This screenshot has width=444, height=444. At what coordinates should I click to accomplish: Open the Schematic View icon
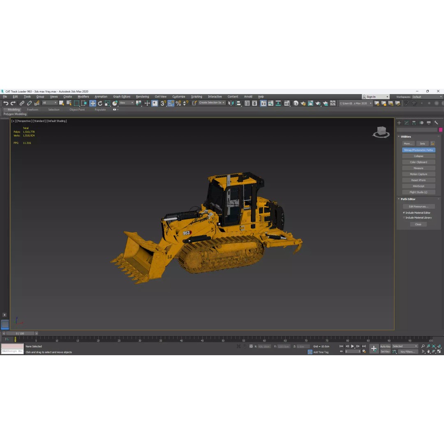tap(278, 103)
